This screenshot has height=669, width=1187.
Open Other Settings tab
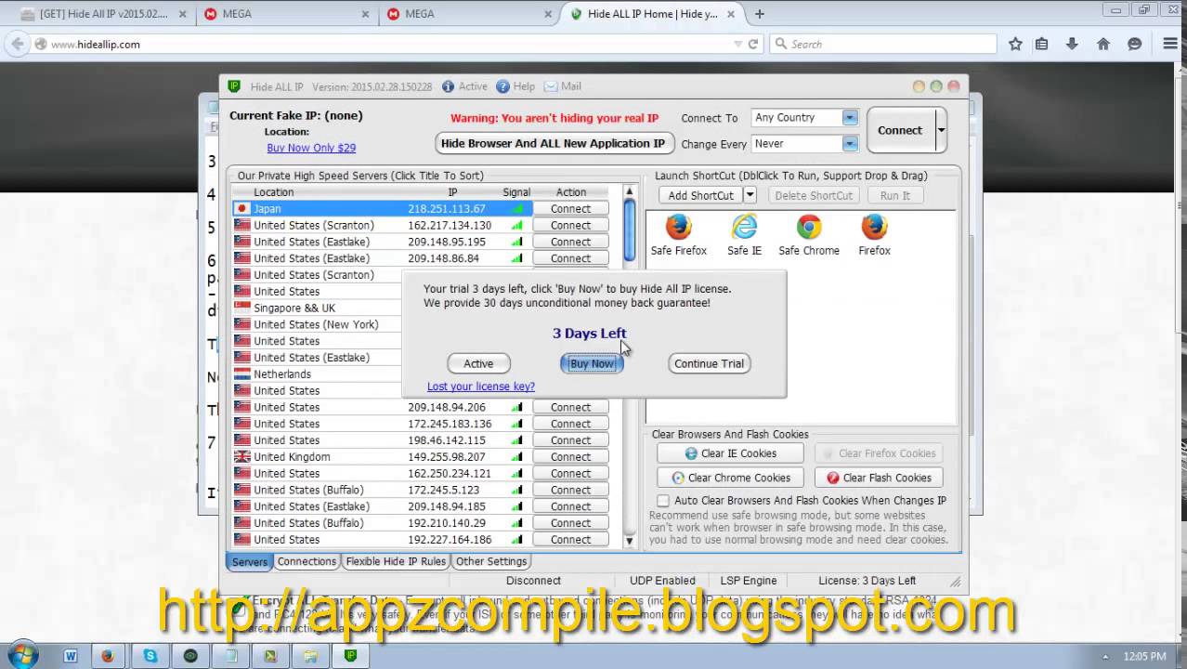click(491, 562)
